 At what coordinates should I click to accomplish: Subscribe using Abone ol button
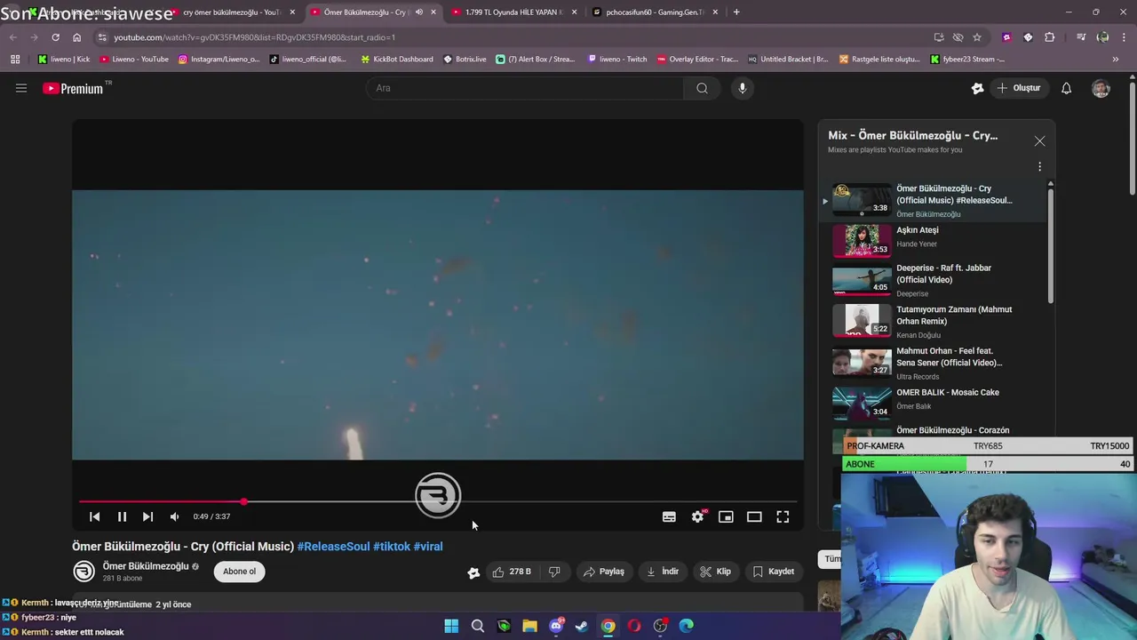[239, 572]
